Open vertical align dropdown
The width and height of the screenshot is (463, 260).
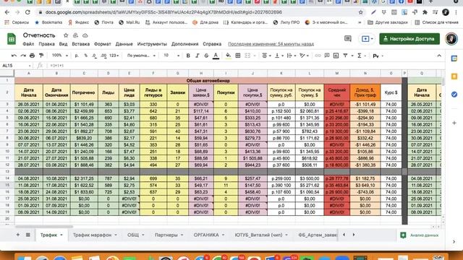tap(279, 56)
